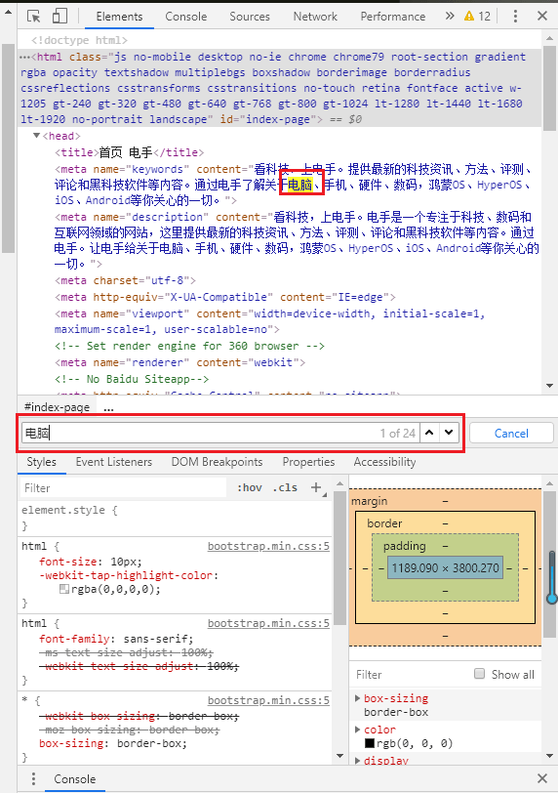The image size is (558, 793).
Task: Click the Styles pane scroll up arrow
Action: click(x=339, y=483)
